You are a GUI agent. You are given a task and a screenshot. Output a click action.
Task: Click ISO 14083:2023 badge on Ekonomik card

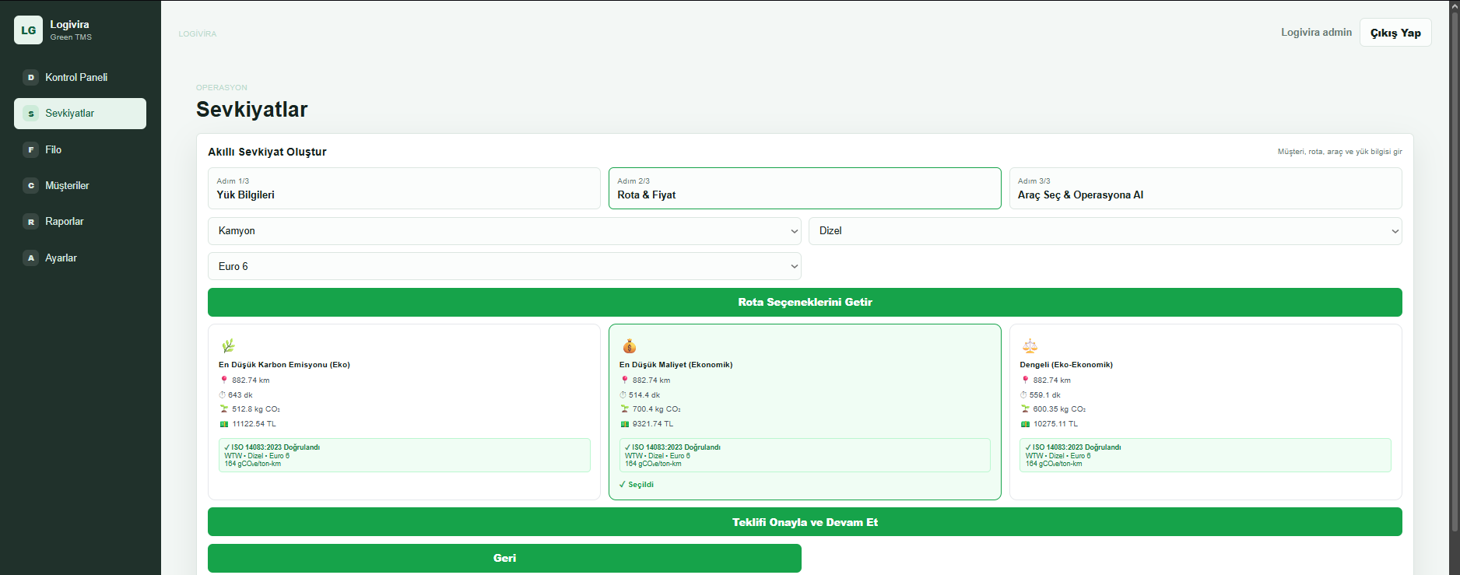pos(805,455)
